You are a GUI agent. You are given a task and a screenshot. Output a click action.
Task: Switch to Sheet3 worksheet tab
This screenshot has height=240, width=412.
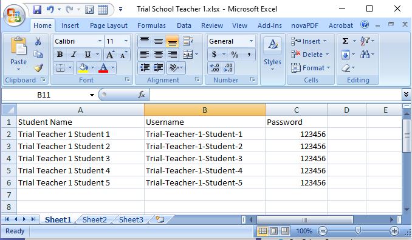131,219
